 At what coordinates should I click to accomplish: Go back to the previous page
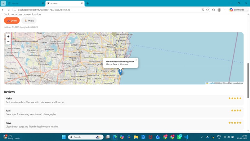tap(3, 10)
